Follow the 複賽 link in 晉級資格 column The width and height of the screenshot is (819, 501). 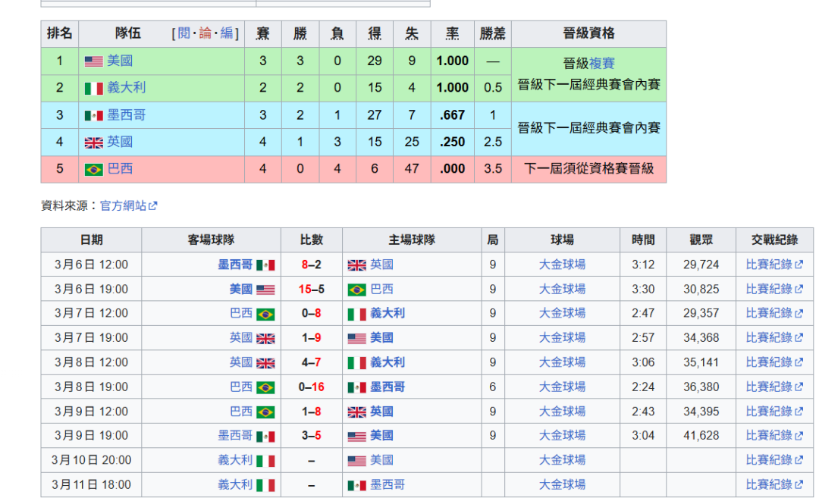[x=602, y=64]
